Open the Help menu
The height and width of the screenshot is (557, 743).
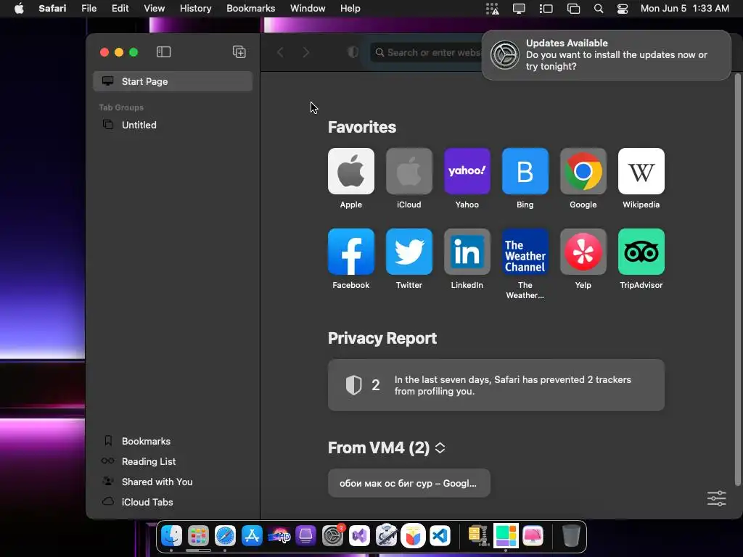350,9
